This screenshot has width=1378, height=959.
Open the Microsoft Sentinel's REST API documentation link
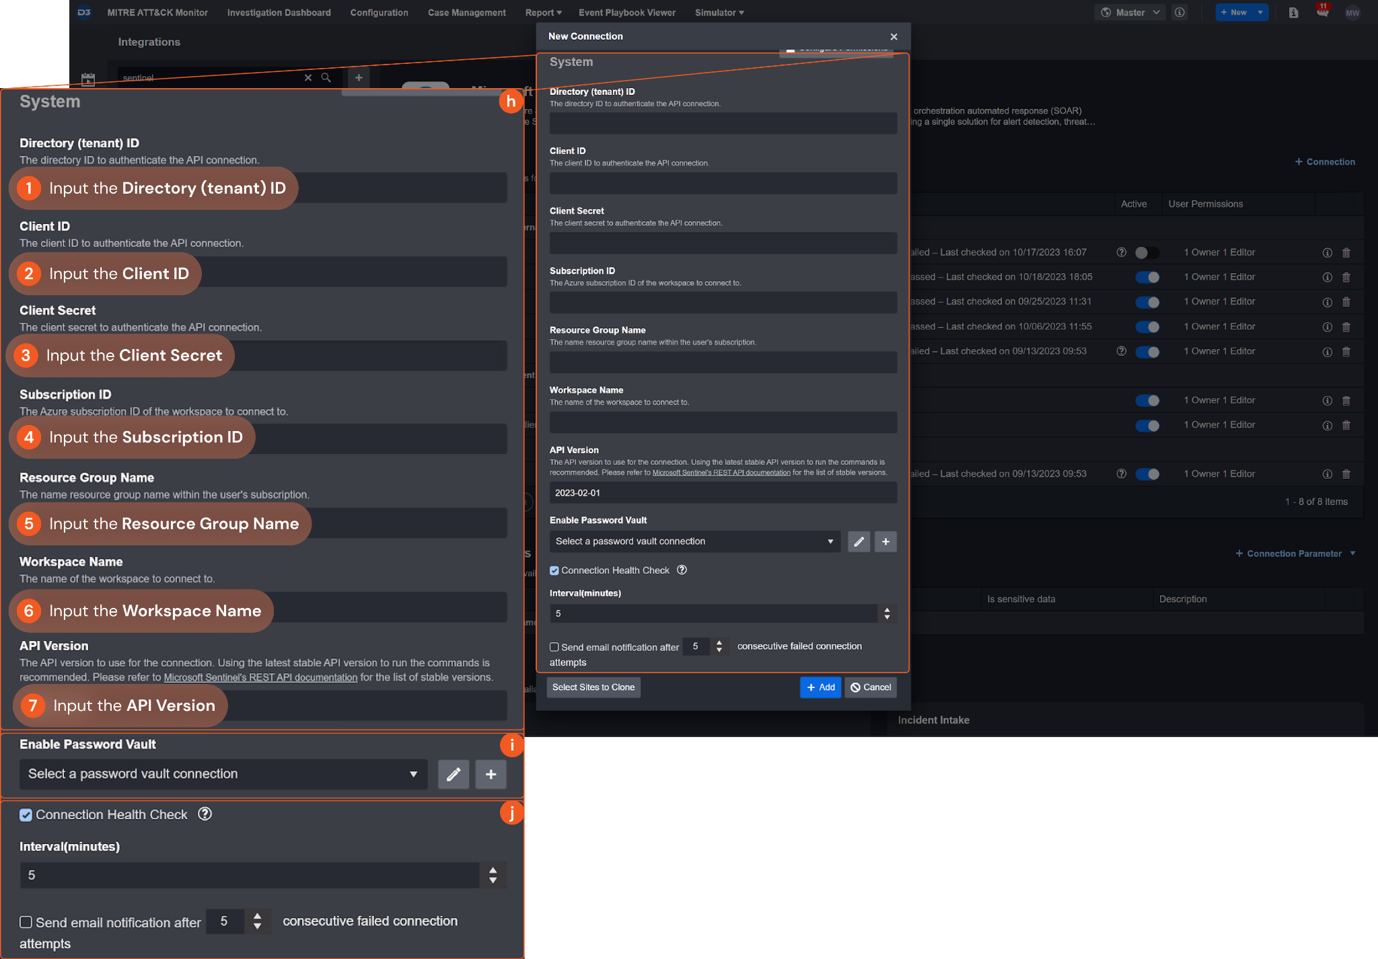[721, 473]
